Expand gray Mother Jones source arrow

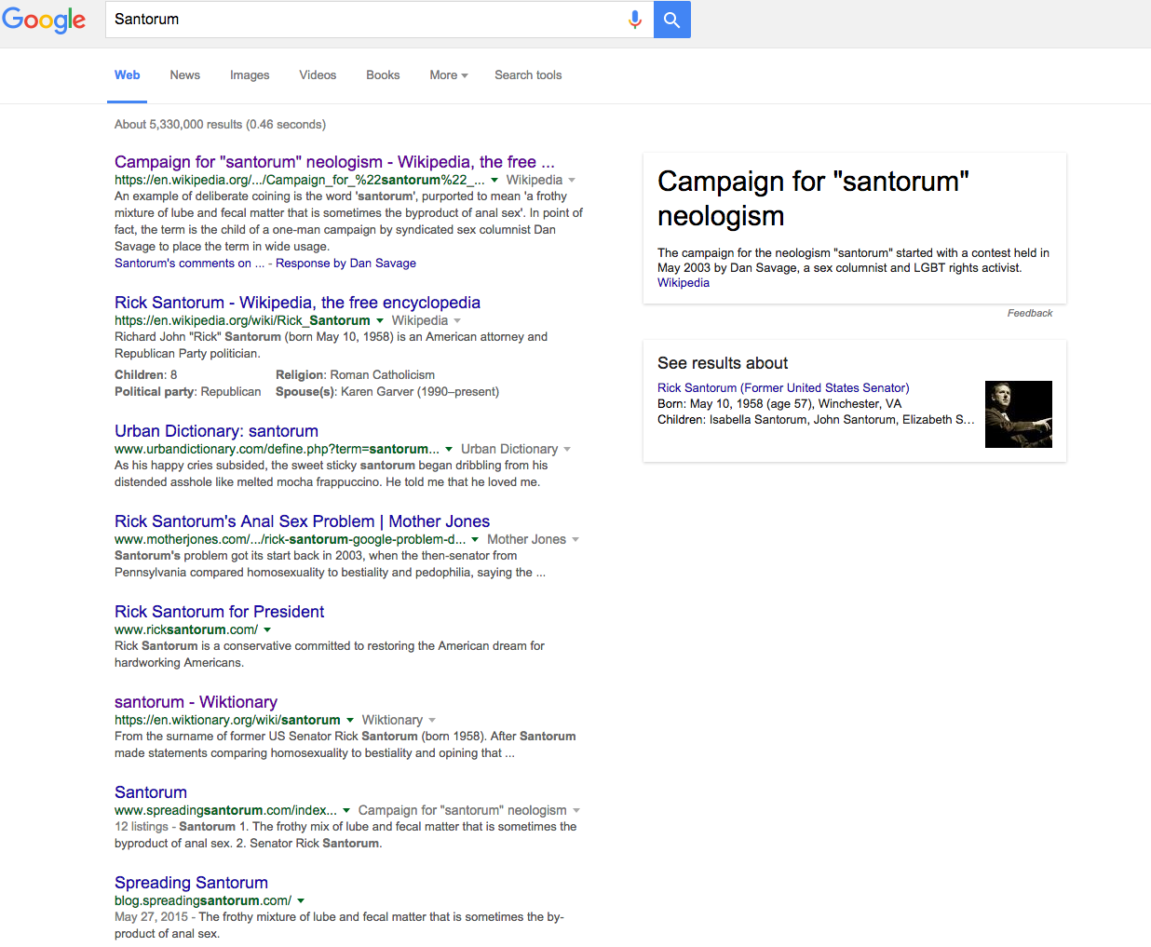pyautogui.click(x=575, y=540)
